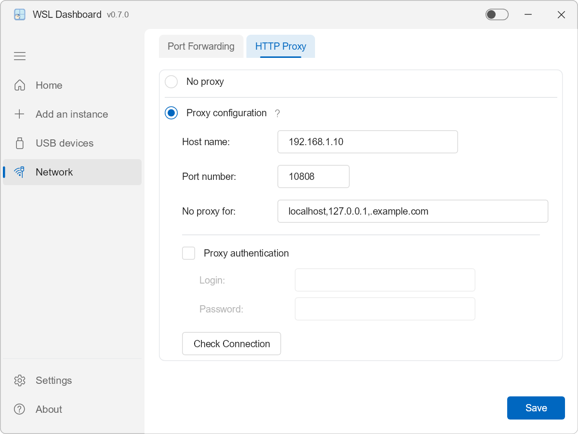Click the Host name input field

coord(367,142)
